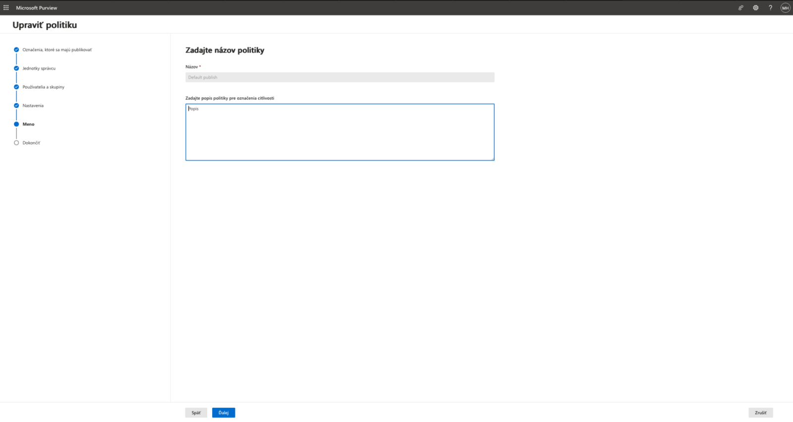This screenshot has height=422, width=793.
Task: Click the Späť button
Action: [x=196, y=413]
